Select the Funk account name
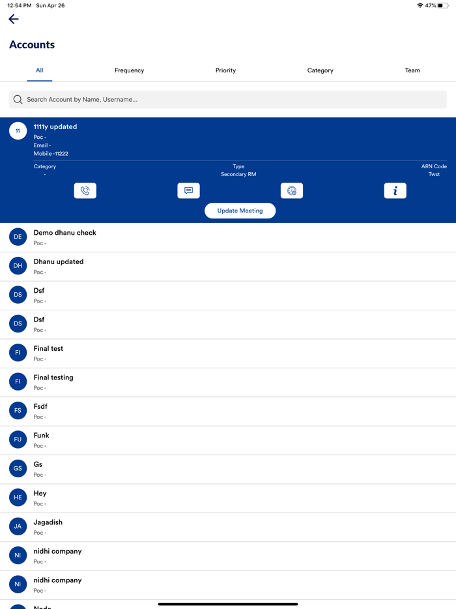Viewport: 456px width, 609px height. click(x=41, y=436)
